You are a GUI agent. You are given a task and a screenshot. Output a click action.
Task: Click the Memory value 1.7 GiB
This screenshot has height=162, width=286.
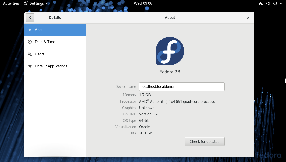145,95
